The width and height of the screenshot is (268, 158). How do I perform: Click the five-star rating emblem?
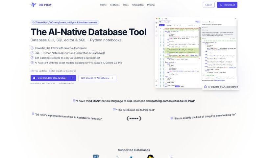pos(134,118)
